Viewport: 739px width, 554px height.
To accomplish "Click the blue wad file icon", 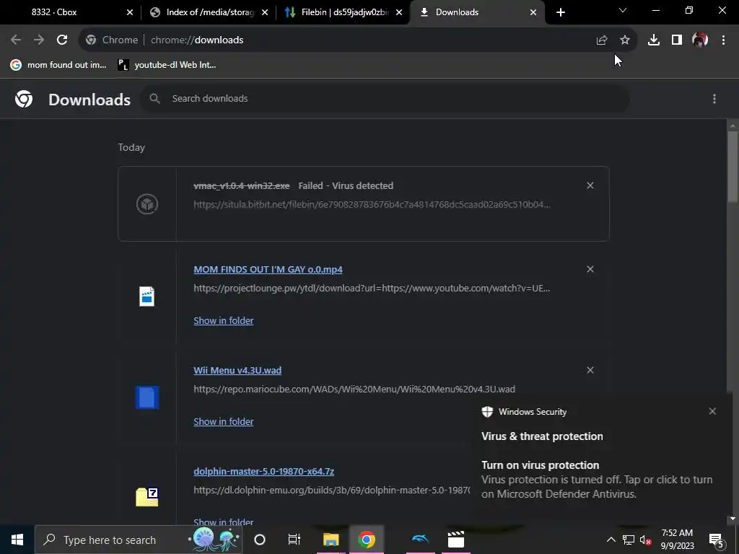I will [x=147, y=397].
